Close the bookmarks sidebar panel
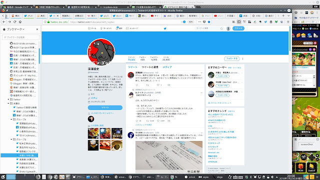 37,29
